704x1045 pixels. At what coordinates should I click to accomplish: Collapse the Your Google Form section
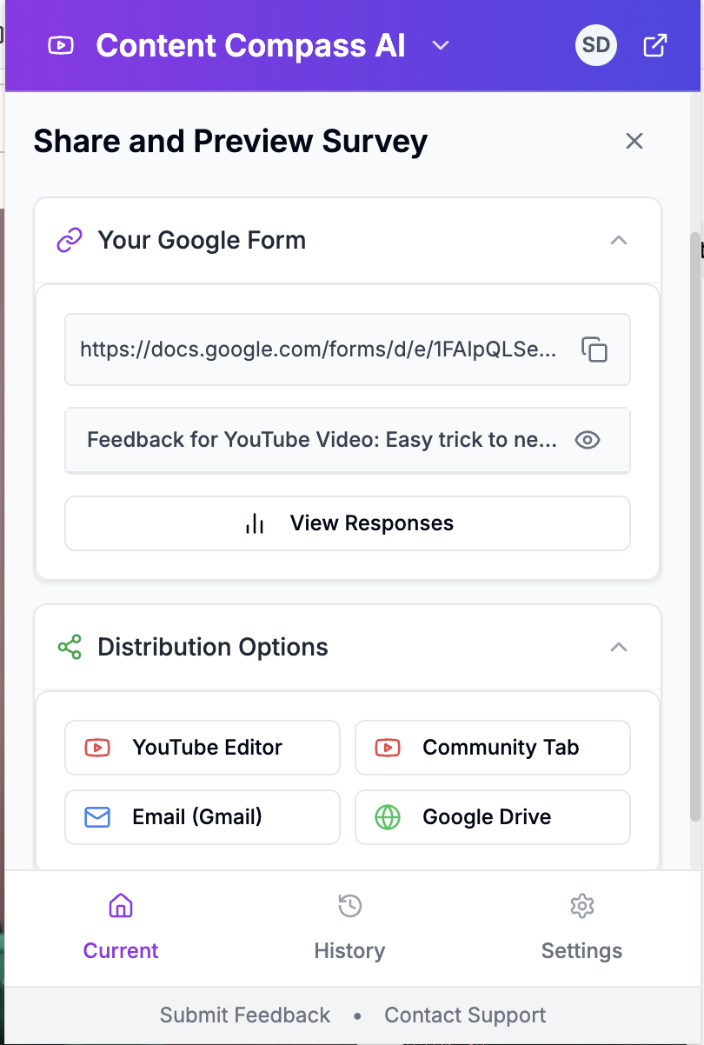coord(619,240)
